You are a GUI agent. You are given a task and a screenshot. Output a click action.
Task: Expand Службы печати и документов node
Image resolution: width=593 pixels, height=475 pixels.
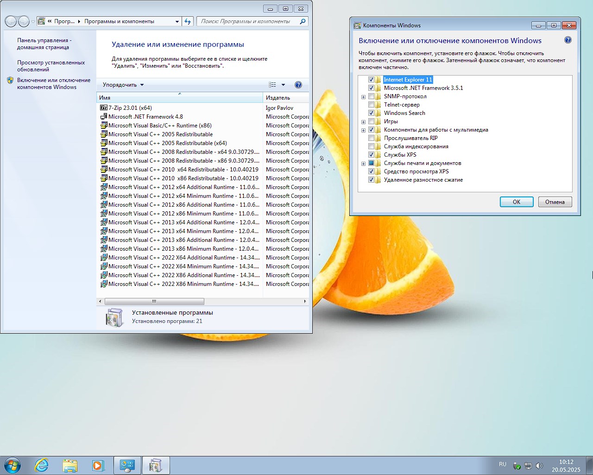364,164
